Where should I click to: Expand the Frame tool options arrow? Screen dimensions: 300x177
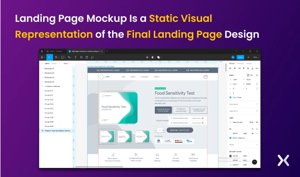pos(59,57)
